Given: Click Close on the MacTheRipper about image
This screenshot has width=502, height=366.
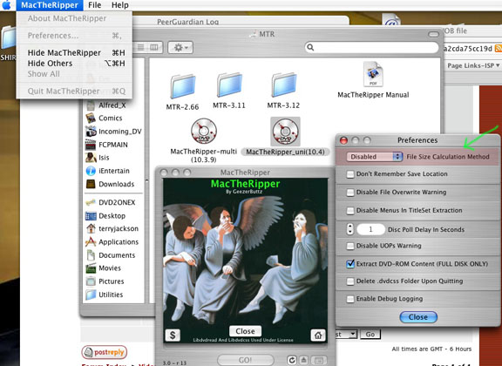Looking at the screenshot, I should pos(245,331).
